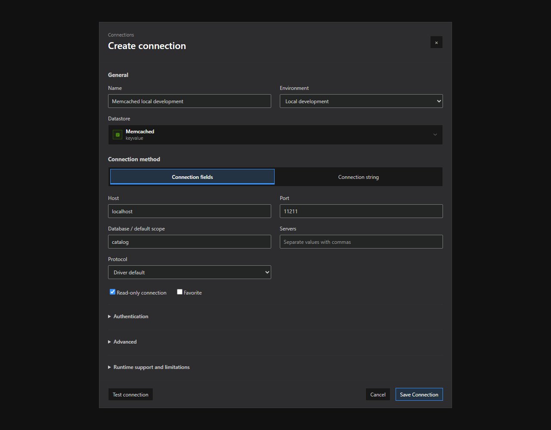Viewport: 551px width, 430px height.
Task: Uncheck the Read-only connection checkbox
Action: coord(113,292)
